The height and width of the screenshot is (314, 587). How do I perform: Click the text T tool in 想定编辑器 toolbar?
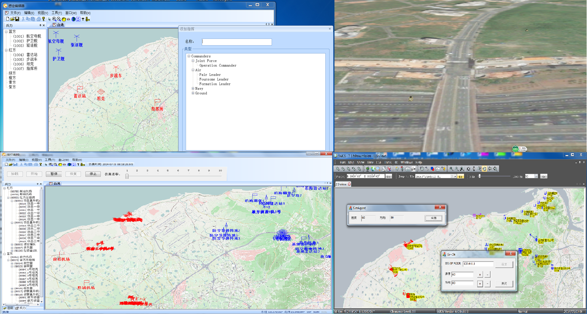pos(83,19)
